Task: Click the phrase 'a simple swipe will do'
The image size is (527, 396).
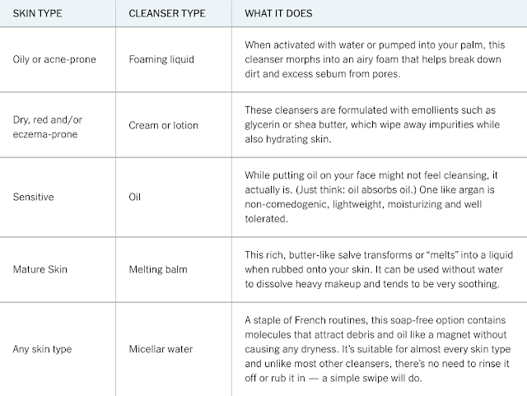Action: coord(371,378)
